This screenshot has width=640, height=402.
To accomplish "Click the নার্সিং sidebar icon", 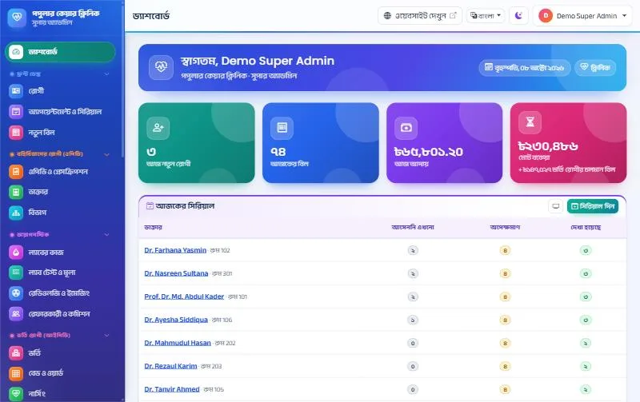I will coord(16,393).
